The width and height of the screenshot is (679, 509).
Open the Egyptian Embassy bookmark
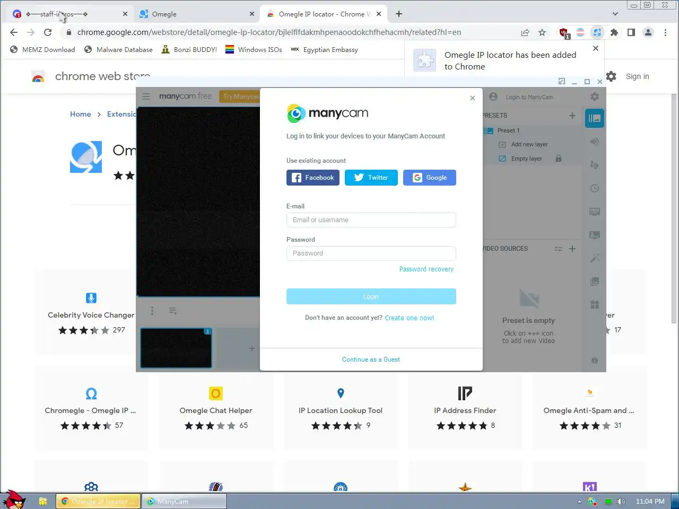click(x=324, y=50)
